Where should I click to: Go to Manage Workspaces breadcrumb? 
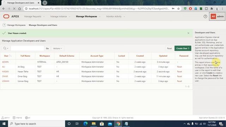16,25
